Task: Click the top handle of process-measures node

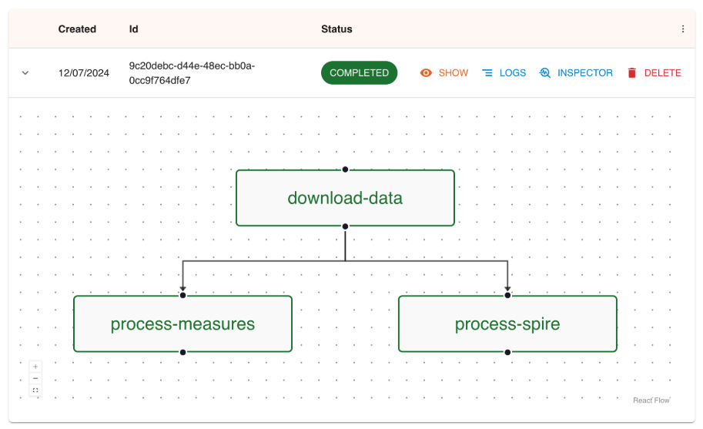Action: tap(182, 296)
